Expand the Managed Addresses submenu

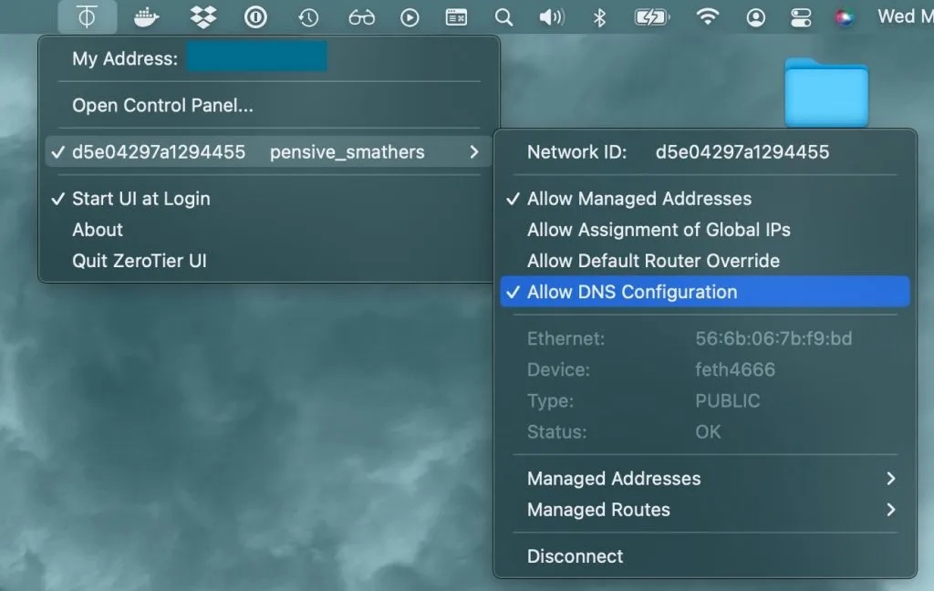click(x=705, y=479)
